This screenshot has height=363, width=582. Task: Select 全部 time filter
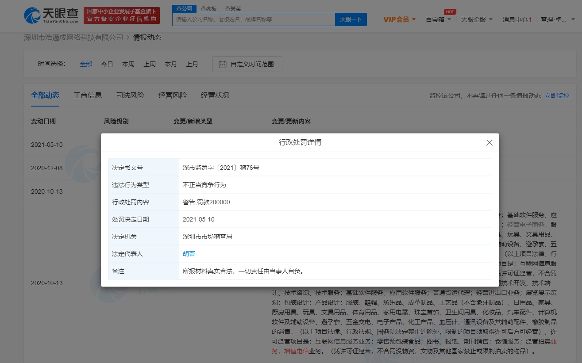pyautogui.click(x=86, y=64)
